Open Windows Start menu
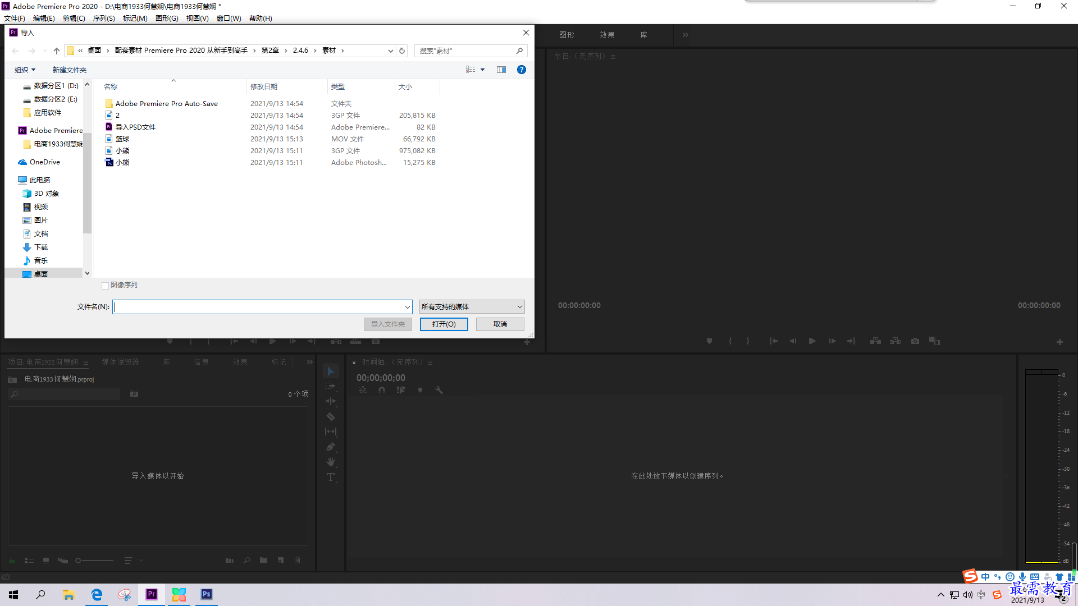The width and height of the screenshot is (1078, 606). point(13,594)
